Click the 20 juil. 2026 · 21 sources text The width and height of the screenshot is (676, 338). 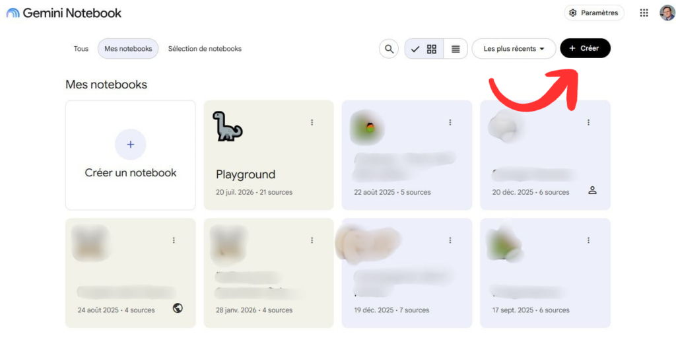[x=254, y=192]
